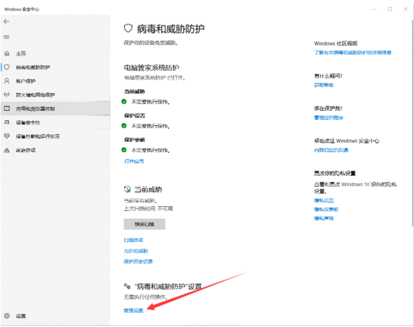
Task: Click the window icon for 应用和浏览器控制
Action: pyautogui.click(x=7, y=108)
